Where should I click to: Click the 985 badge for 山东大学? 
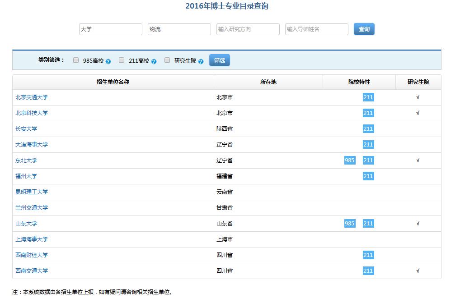coord(348,223)
